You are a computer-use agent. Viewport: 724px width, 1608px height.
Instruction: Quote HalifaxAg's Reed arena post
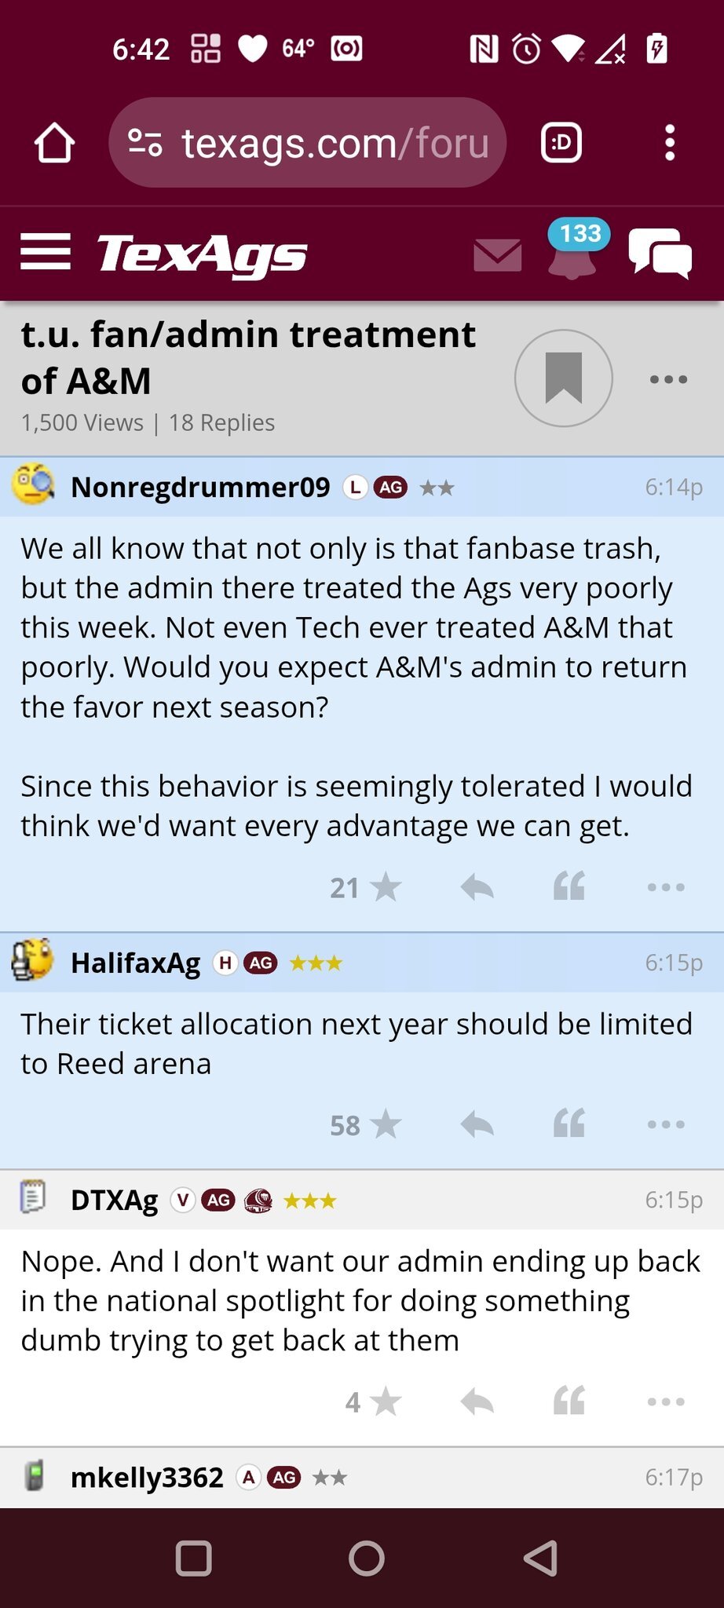point(569,1124)
